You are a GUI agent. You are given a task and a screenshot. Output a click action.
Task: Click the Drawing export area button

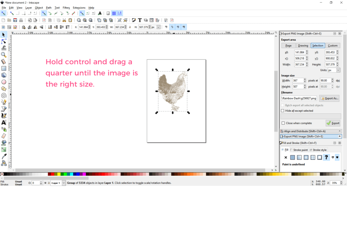point(303,46)
